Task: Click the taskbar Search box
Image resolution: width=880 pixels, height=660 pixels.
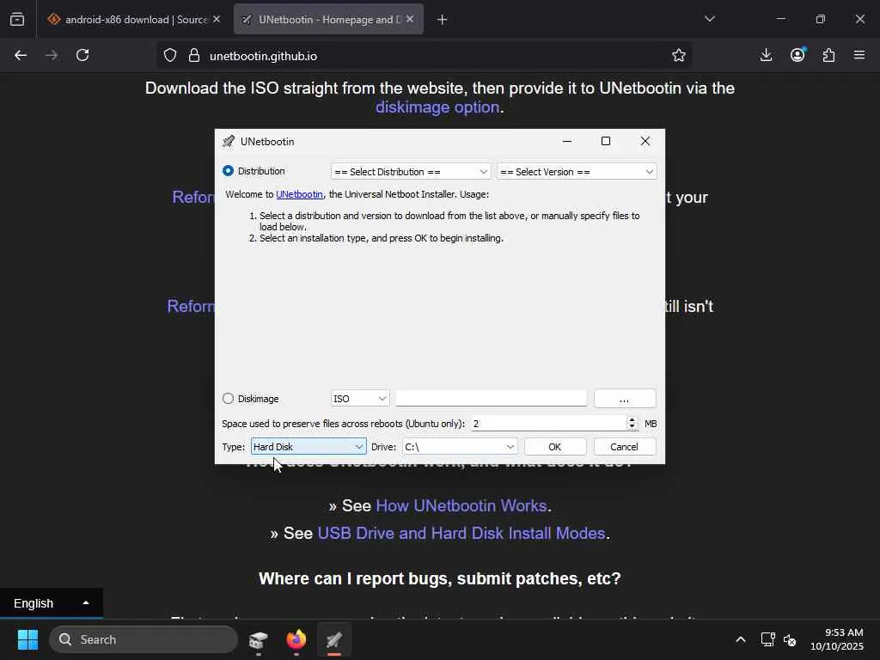Action: pos(144,639)
